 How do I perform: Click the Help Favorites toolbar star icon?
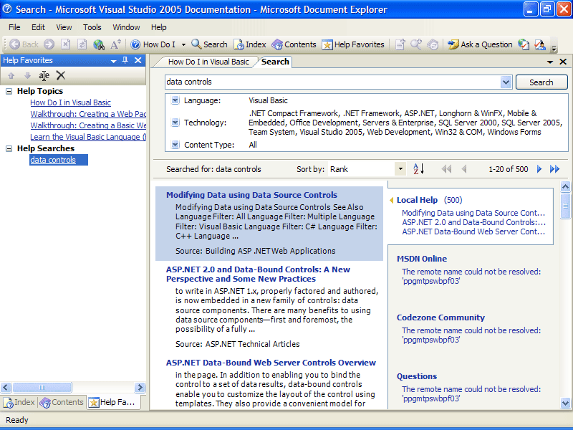[x=327, y=44]
